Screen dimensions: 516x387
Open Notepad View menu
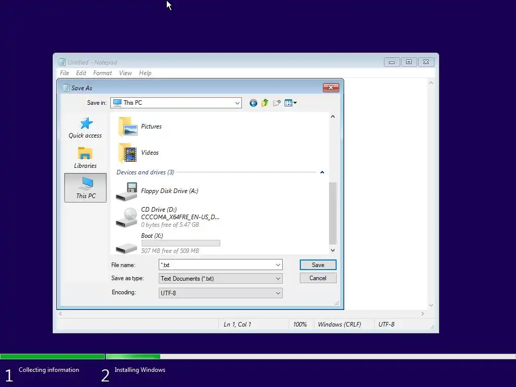point(125,73)
